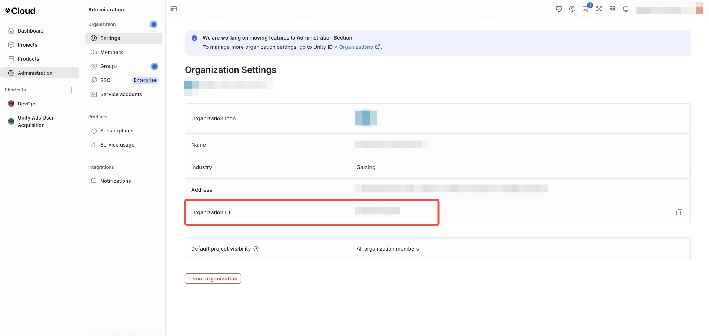Add a new shortcut with plus icon
This screenshot has width=709, height=336.
pos(71,90)
